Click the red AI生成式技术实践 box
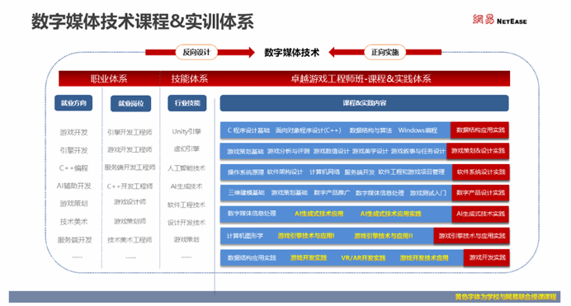The height and width of the screenshot is (306, 571). (480, 214)
